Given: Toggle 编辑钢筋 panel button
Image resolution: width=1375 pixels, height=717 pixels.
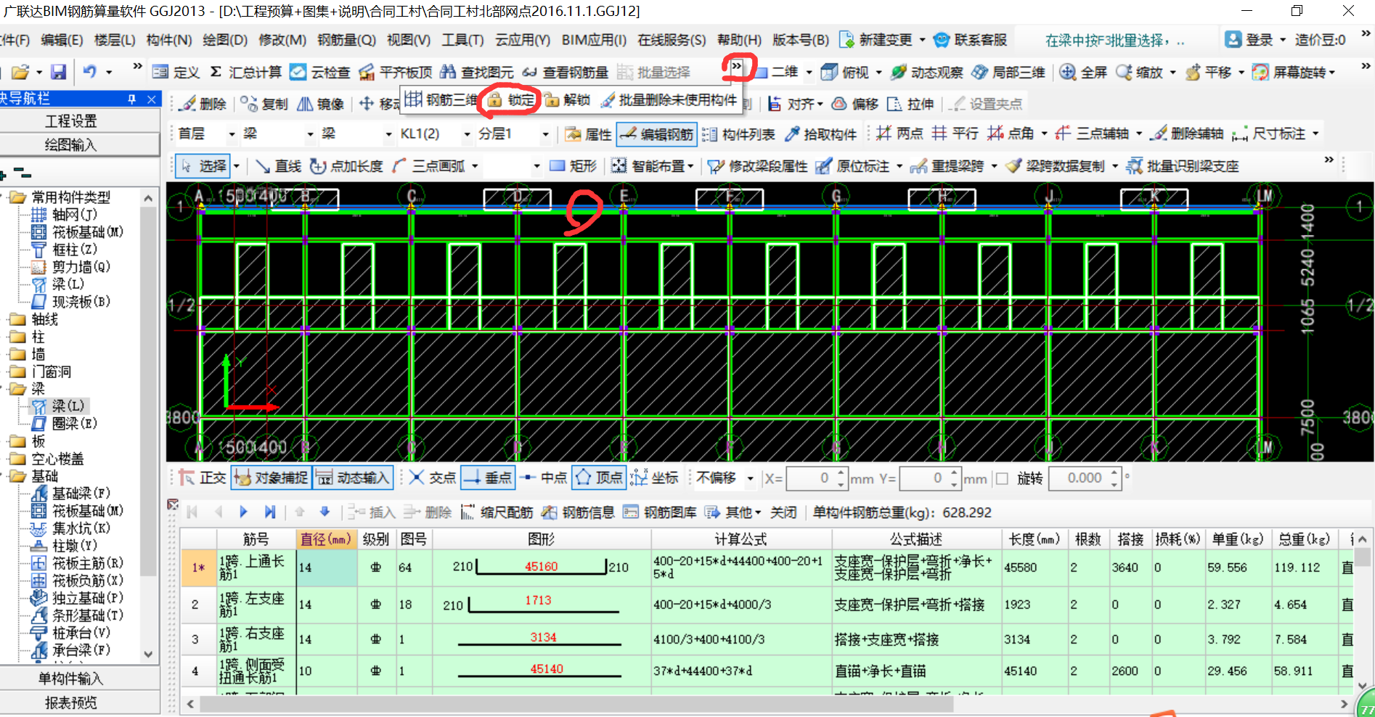Looking at the screenshot, I should [657, 134].
